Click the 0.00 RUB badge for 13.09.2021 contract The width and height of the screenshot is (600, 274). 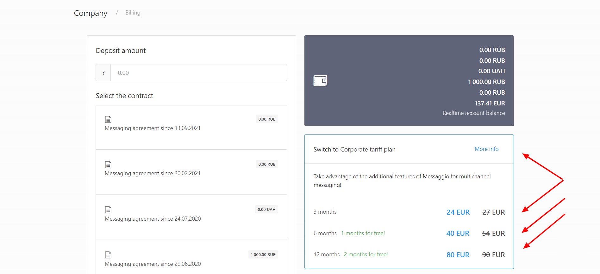coord(267,119)
